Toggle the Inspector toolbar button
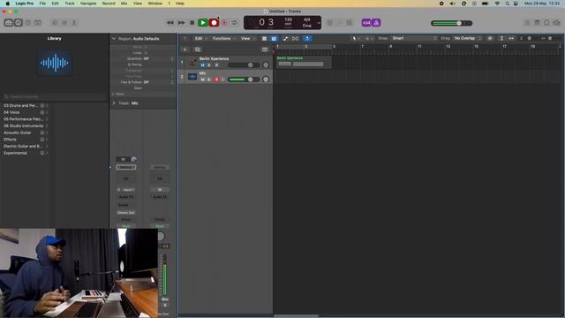 tap(18, 23)
